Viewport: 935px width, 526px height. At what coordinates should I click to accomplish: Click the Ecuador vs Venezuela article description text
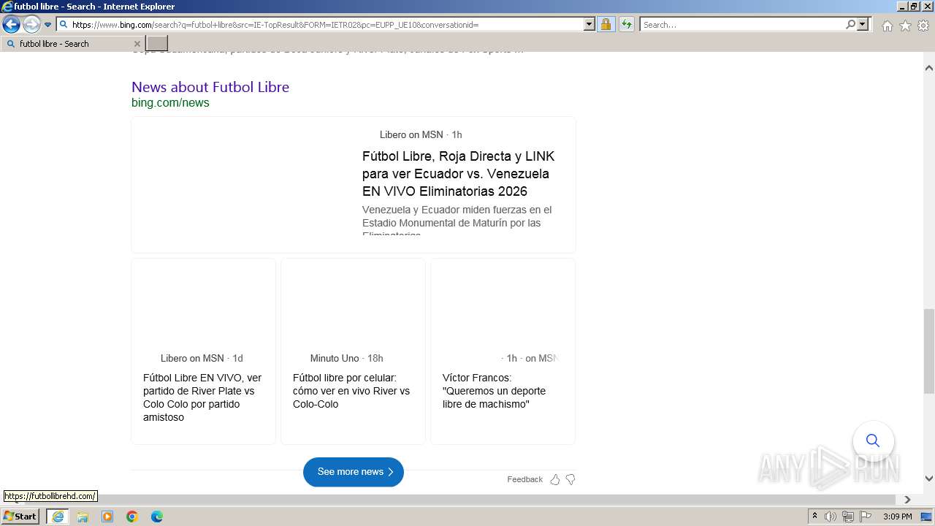457,222
